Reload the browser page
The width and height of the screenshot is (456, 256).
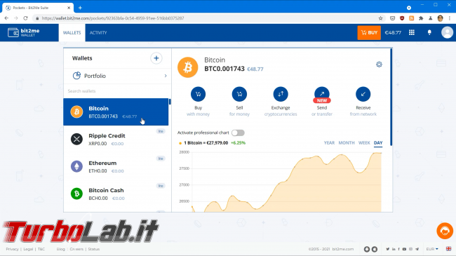coord(25,18)
